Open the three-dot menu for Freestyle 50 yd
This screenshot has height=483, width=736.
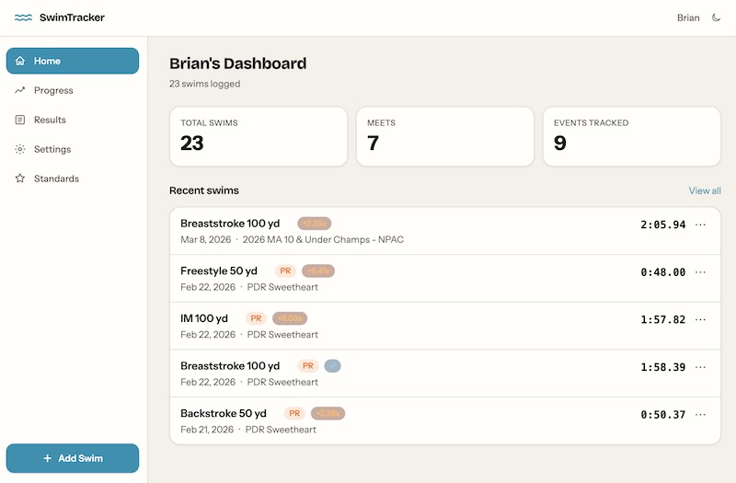point(700,272)
